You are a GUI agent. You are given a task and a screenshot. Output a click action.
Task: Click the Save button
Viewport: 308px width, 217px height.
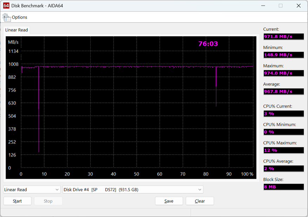click(x=169, y=201)
